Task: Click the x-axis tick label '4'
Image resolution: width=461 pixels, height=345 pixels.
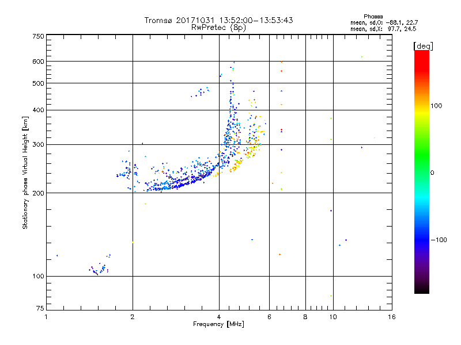Action: click(219, 317)
